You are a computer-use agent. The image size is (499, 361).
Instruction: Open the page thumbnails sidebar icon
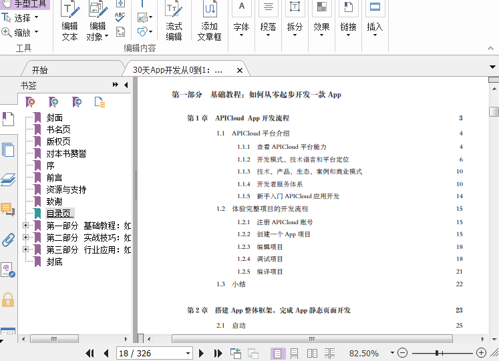8,149
